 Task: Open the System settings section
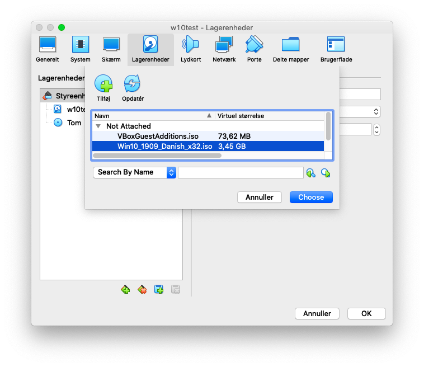tap(81, 50)
